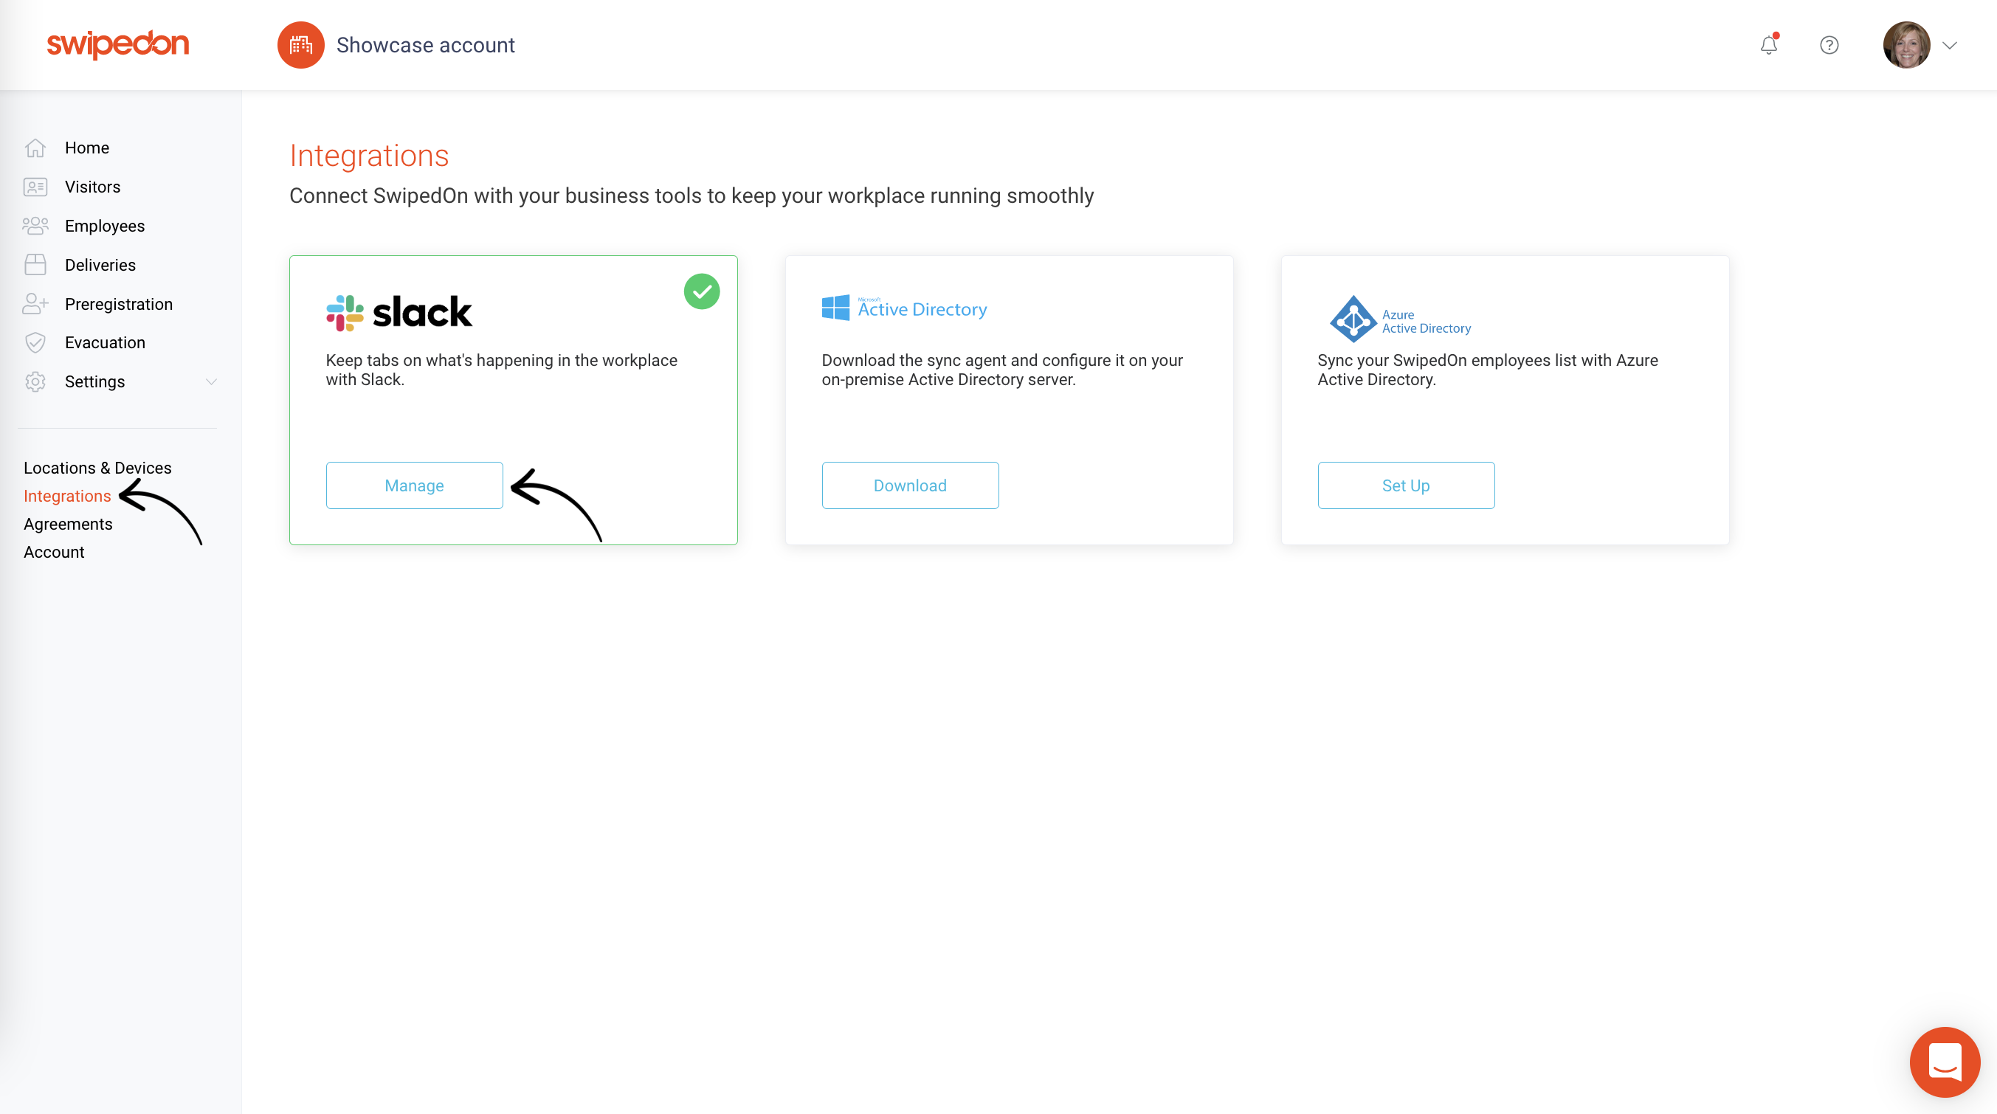
Task: Open the chat support widget
Action: (1945, 1062)
